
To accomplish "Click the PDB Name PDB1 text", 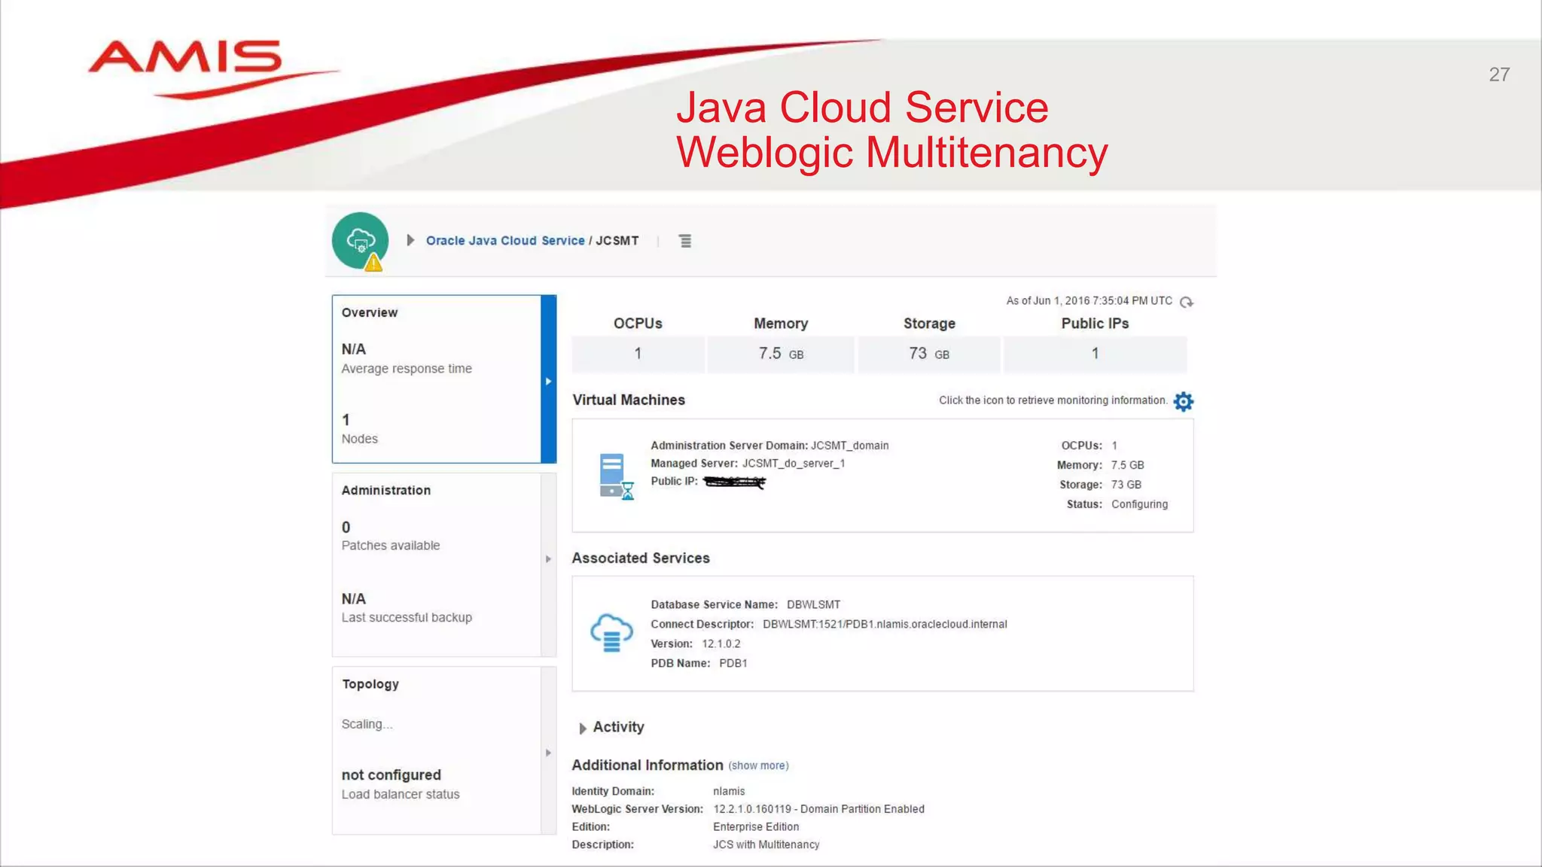I will coord(699,663).
